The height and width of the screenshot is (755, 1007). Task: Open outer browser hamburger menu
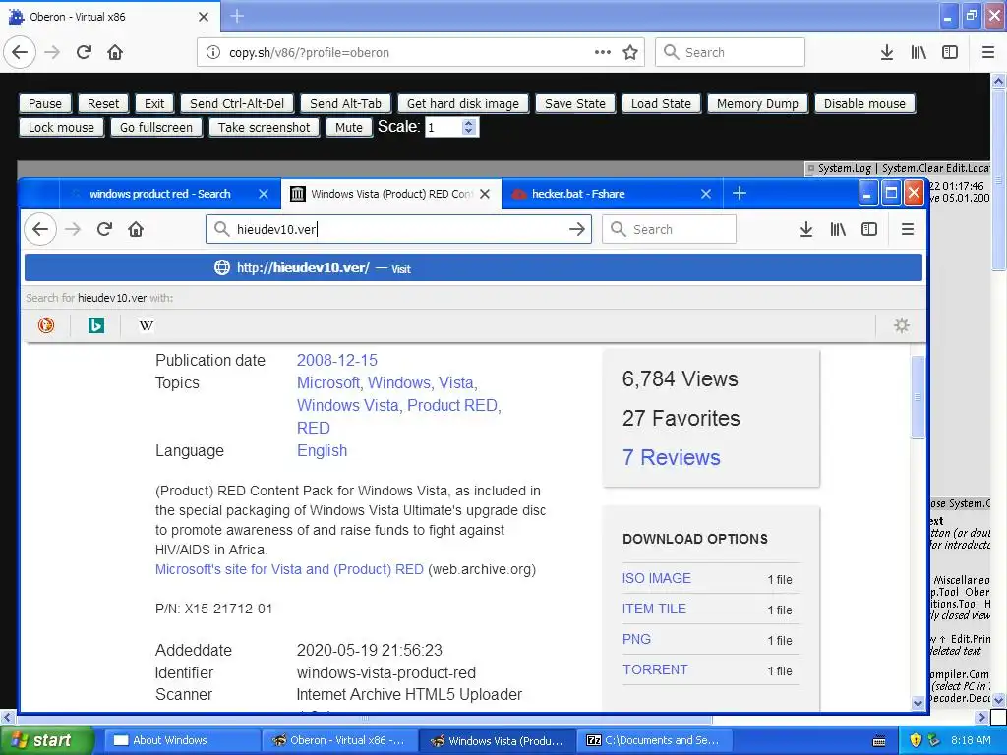(x=987, y=52)
